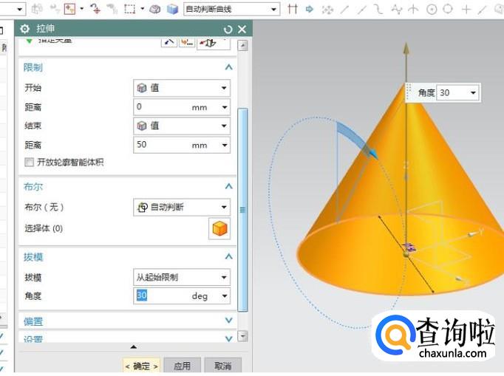Click the faded hammer tool icon
The width and height of the screenshot is (504, 376).
(x=112, y=9)
